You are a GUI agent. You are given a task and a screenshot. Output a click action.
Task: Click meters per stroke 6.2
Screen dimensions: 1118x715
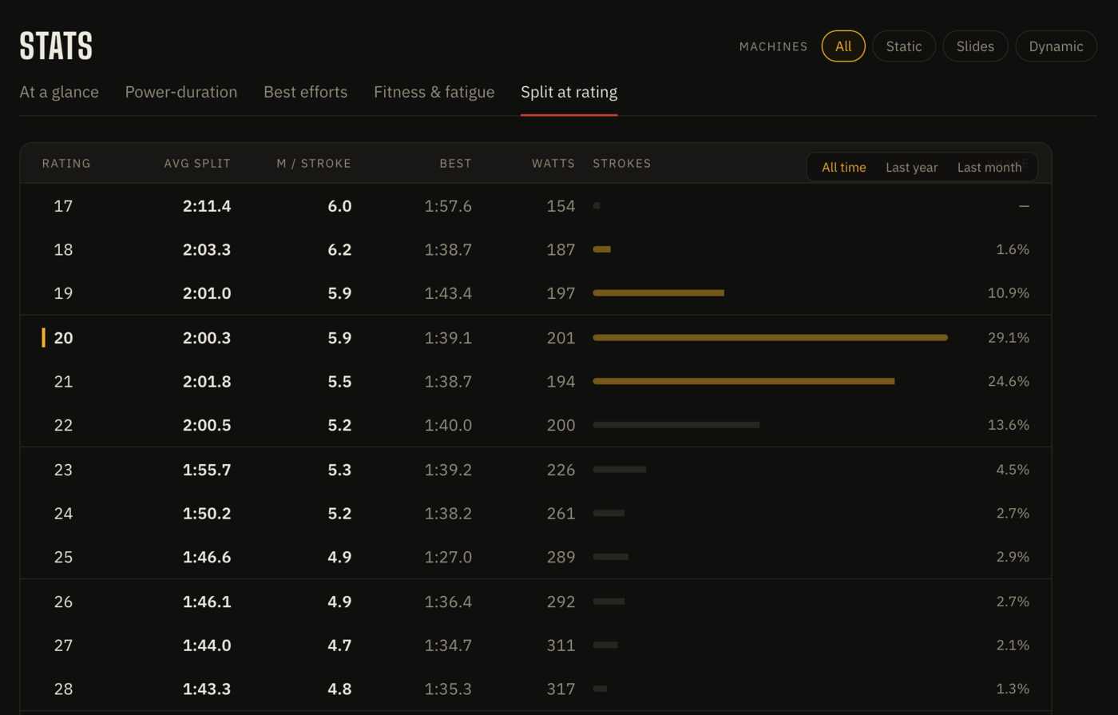pyautogui.click(x=339, y=249)
